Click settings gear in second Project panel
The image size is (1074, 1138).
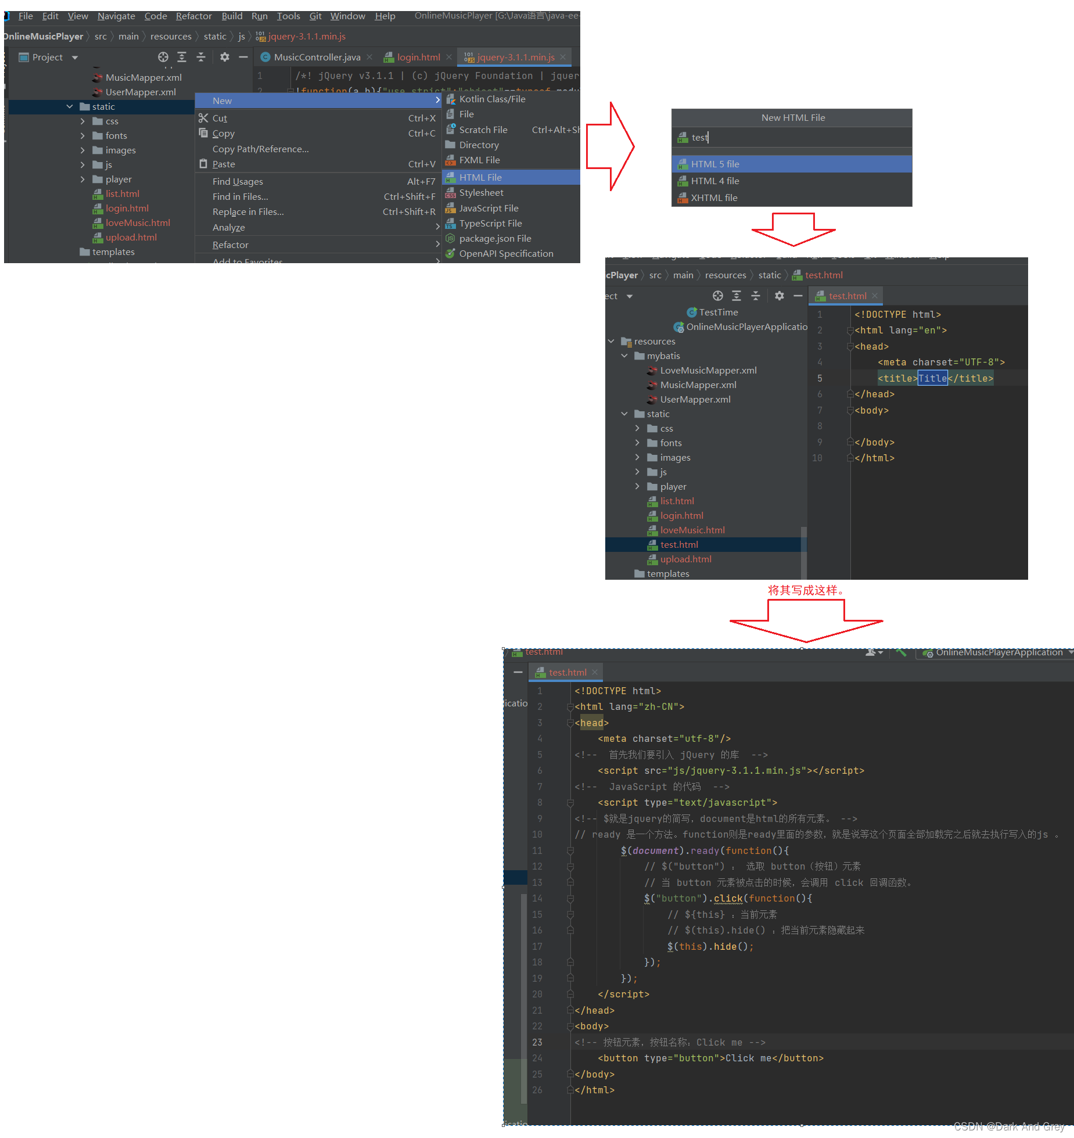[780, 296]
